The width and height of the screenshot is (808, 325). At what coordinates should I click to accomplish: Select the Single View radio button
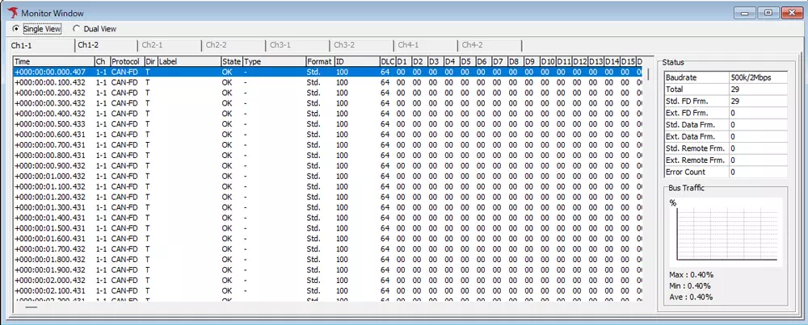coord(16,29)
